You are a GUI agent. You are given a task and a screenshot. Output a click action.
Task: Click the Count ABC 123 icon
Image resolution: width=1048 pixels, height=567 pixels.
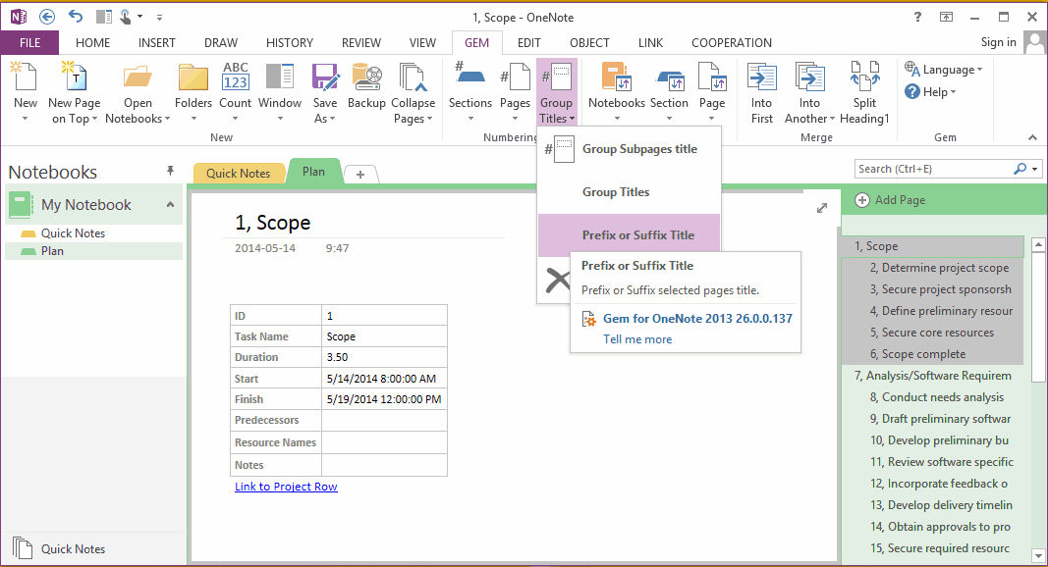click(x=236, y=77)
